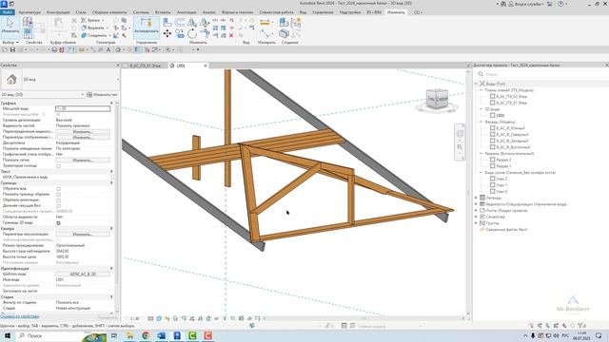609x342 pixels.
Task: Select the Align tool icon
Action: click(x=167, y=23)
